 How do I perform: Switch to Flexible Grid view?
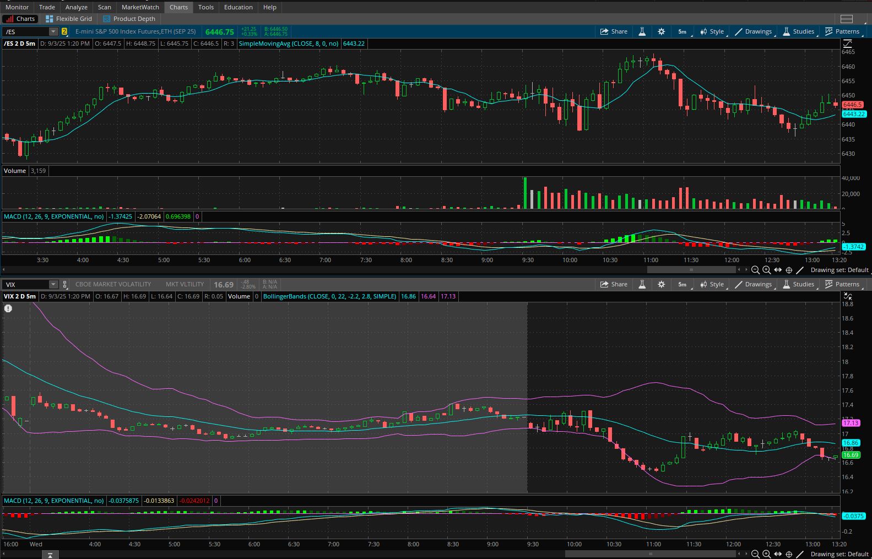pyautogui.click(x=69, y=19)
